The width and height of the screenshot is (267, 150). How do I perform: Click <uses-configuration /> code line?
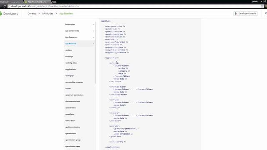(x=116, y=42)
